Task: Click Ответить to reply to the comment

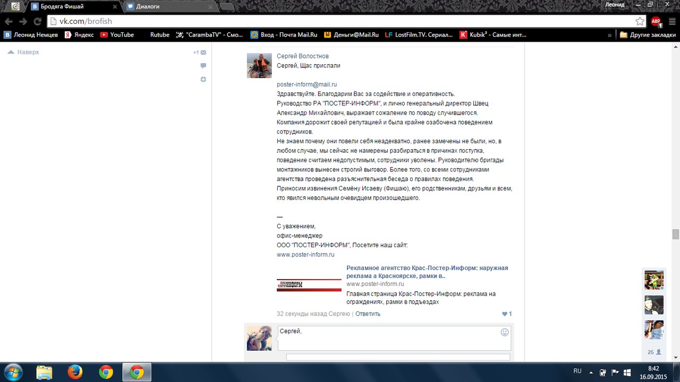Action: [368, 314]
